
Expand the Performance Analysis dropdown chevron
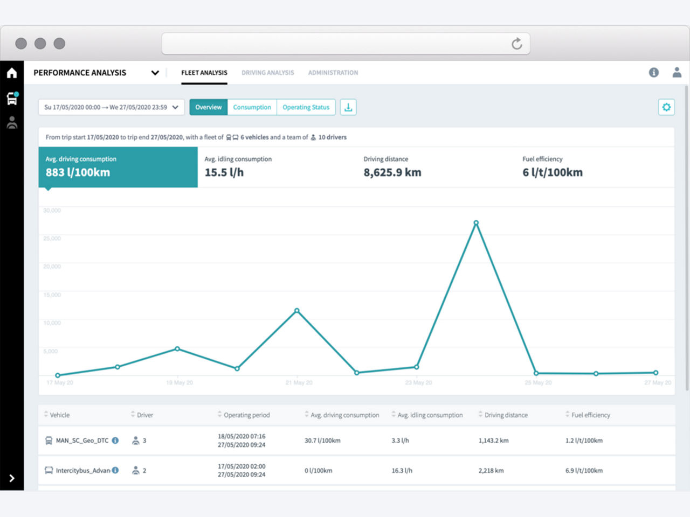pos(155,73)
